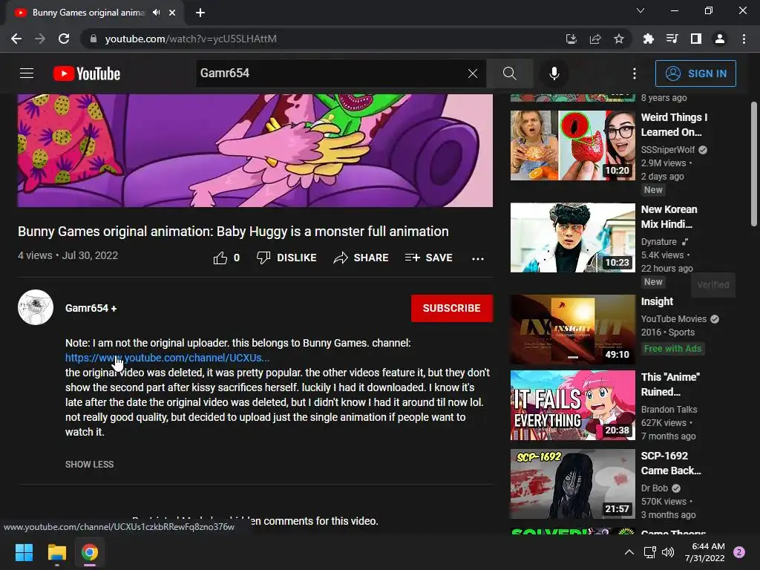Open the Gamr654 + channel name
This screenshot has width=760, height=570.
91,308
